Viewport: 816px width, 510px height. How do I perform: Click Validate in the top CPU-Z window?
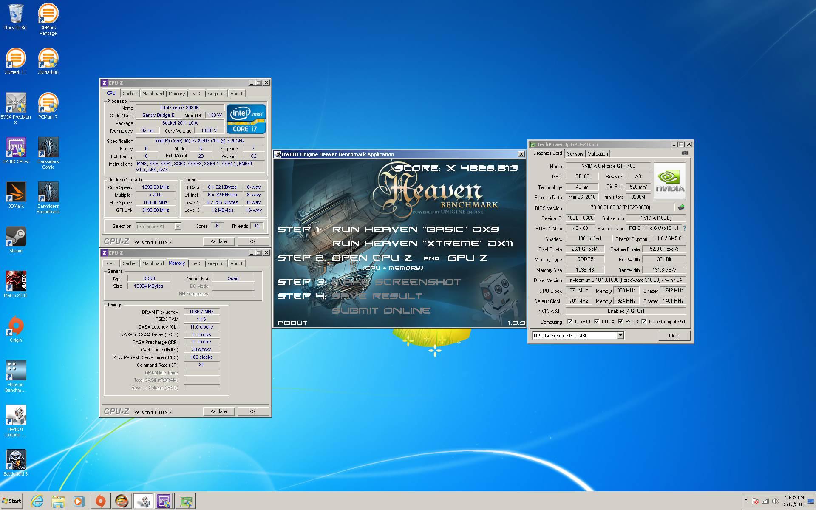[218, 241]
